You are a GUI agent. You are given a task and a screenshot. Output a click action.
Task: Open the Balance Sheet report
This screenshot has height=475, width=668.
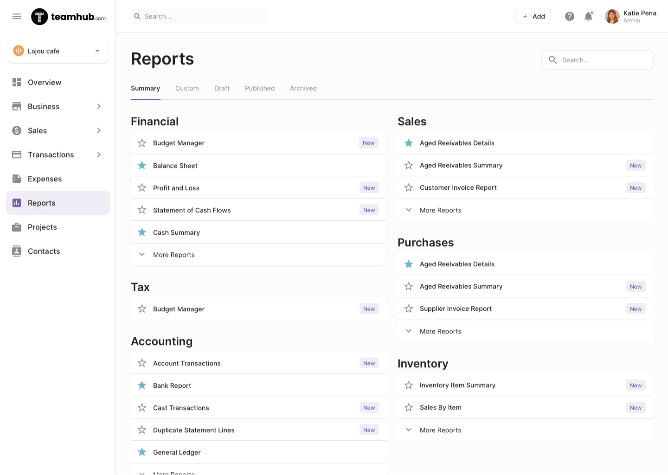pyautogui.click(x=258, y=166)
